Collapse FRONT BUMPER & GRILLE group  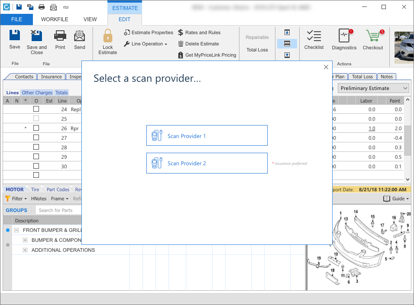(16, 230)
